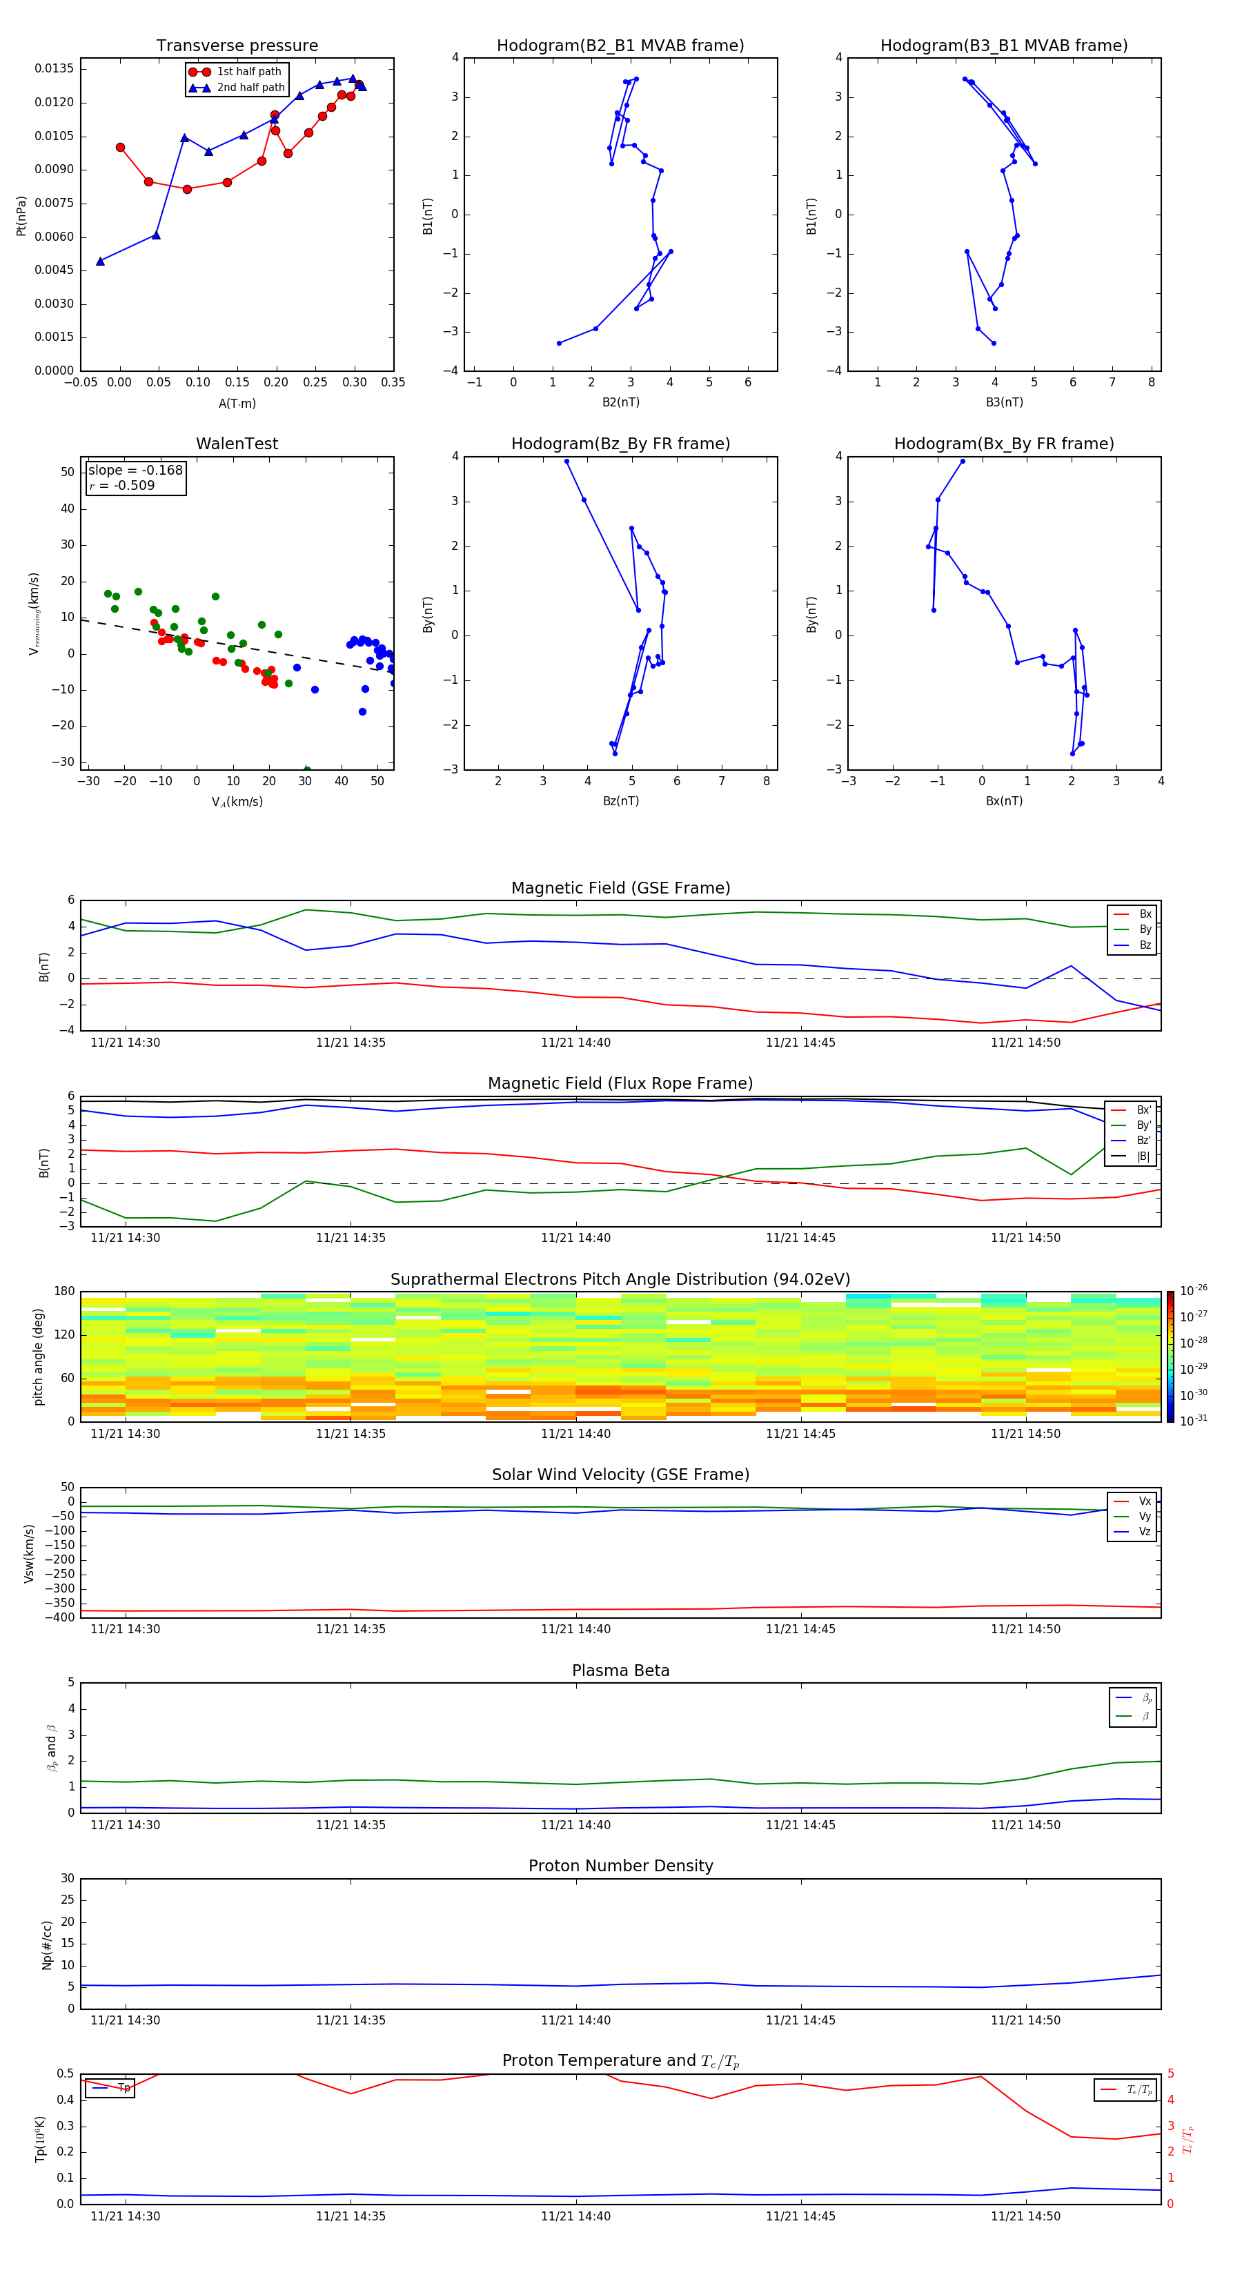Click the 'slope = -0.168' annotation
This screenshot has width=1242, height=2277.
(135, 471)
